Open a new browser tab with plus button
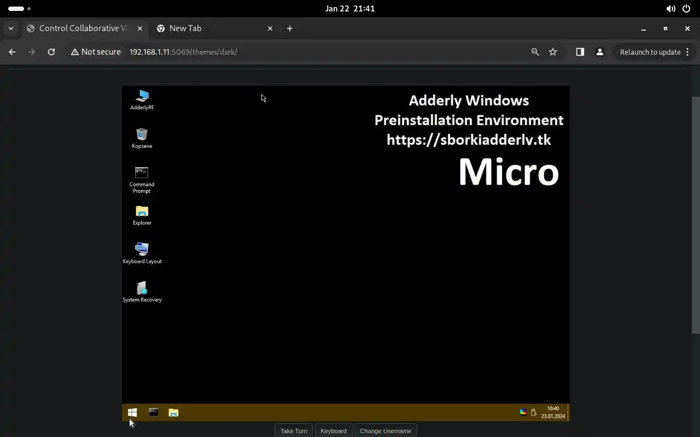 coord(290,28)
